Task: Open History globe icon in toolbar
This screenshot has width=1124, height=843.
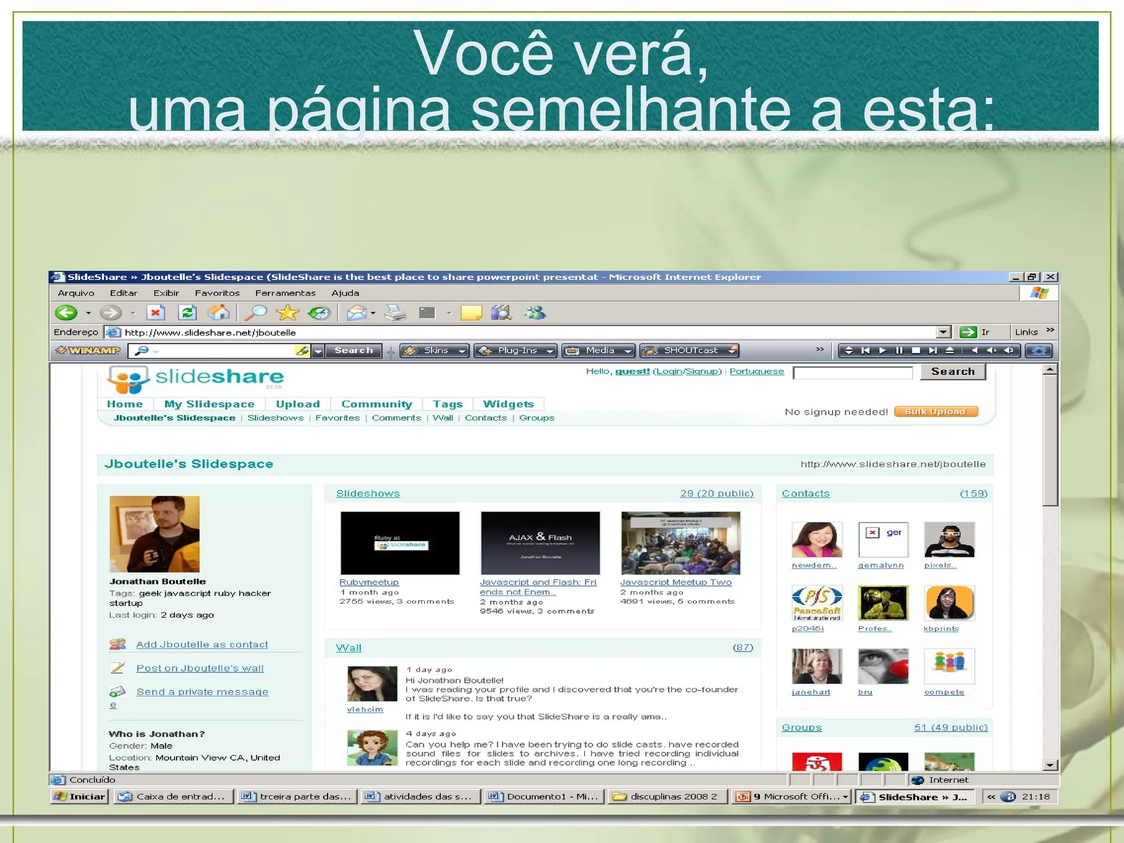Action: pos(319,313)
